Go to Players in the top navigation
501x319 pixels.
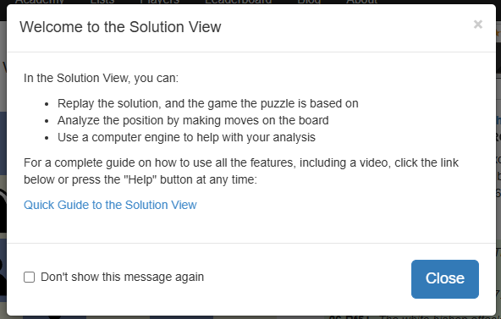(x=160, y=2)
